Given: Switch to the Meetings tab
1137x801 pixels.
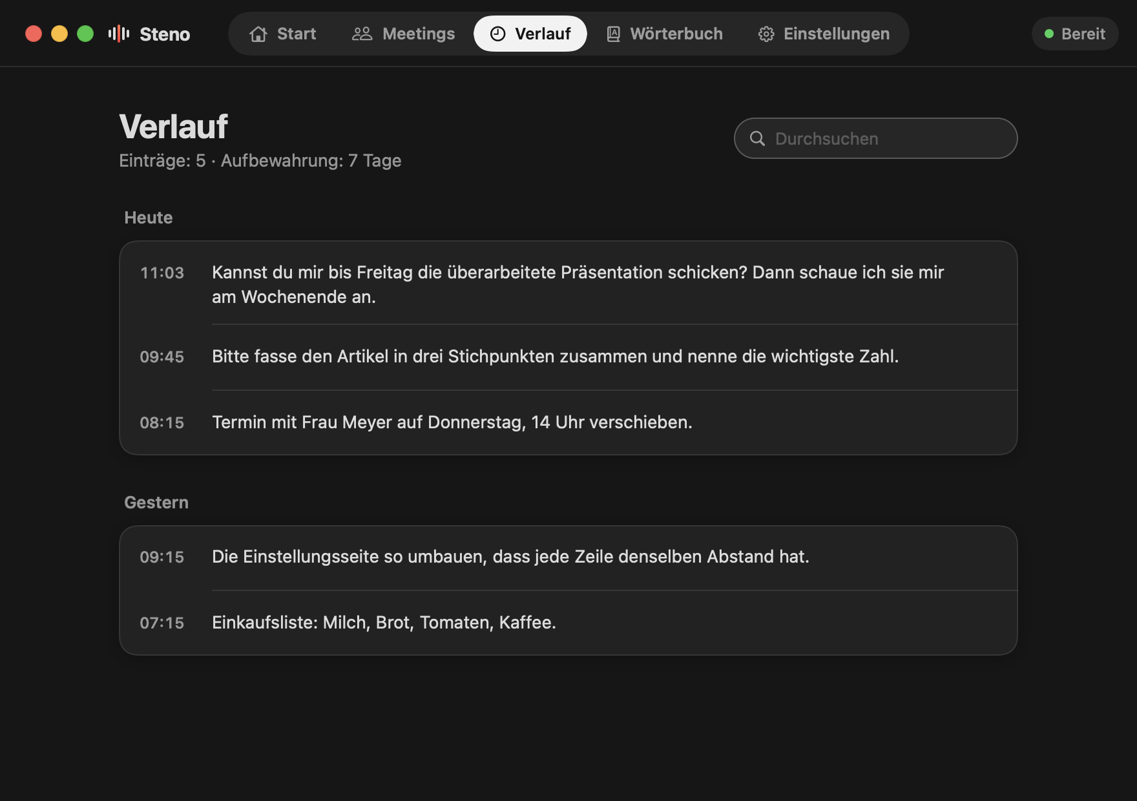Looking at the screenshot, I should pyautogui.click(x=403, y=34).
